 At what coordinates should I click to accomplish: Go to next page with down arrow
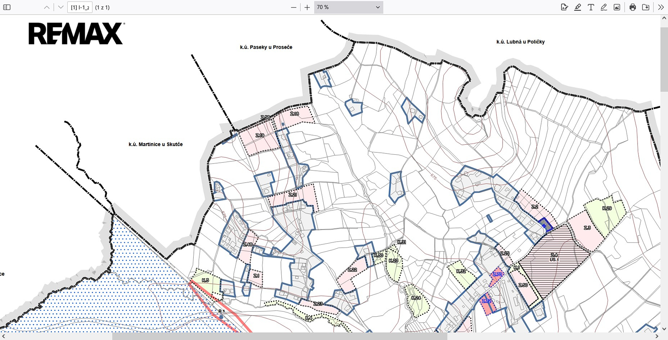(61, 7)
